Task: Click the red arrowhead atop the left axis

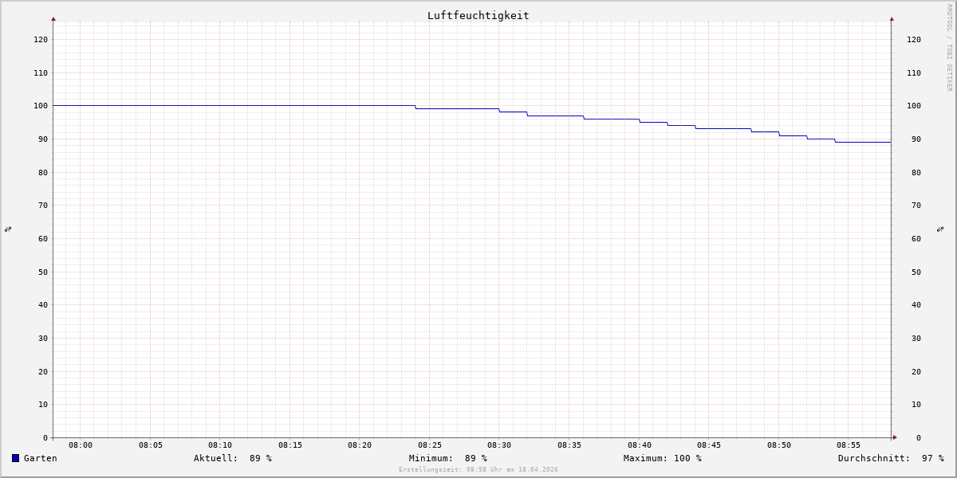Action: 53,18
